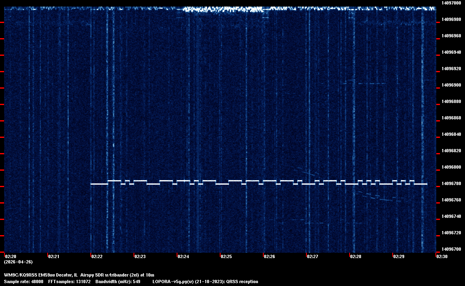Click the 14097000 frequency label
465x286 pixels.
tap(451, 3)
